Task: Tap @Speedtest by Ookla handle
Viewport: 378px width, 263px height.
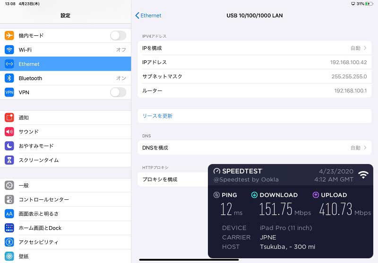Action: click(246, 180)
